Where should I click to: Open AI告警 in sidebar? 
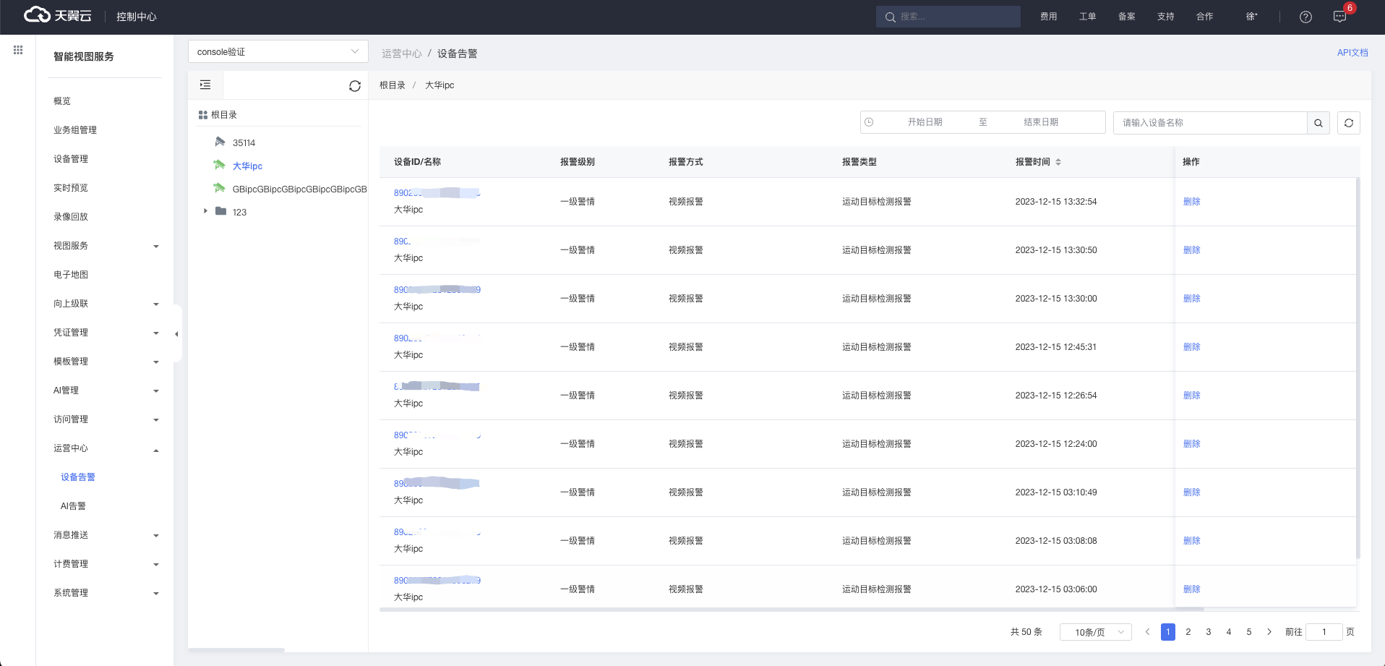pyautogui.click(x=73, y=506)
